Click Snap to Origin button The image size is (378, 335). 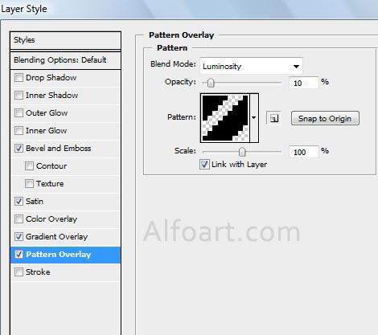pos(325,118)
